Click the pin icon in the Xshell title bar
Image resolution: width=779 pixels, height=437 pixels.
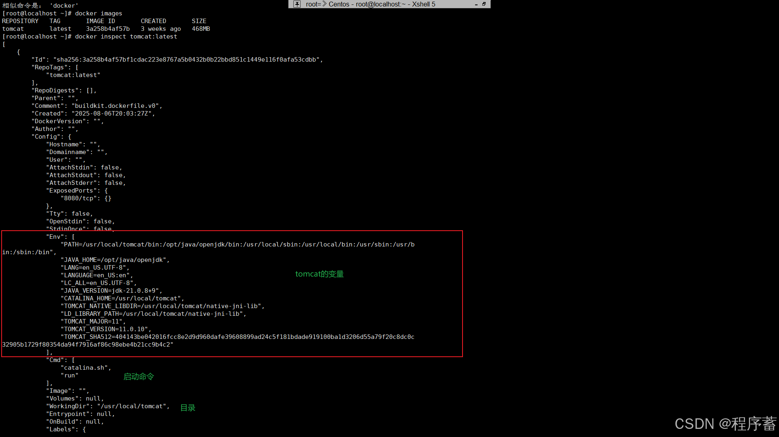tap(297, 4)
